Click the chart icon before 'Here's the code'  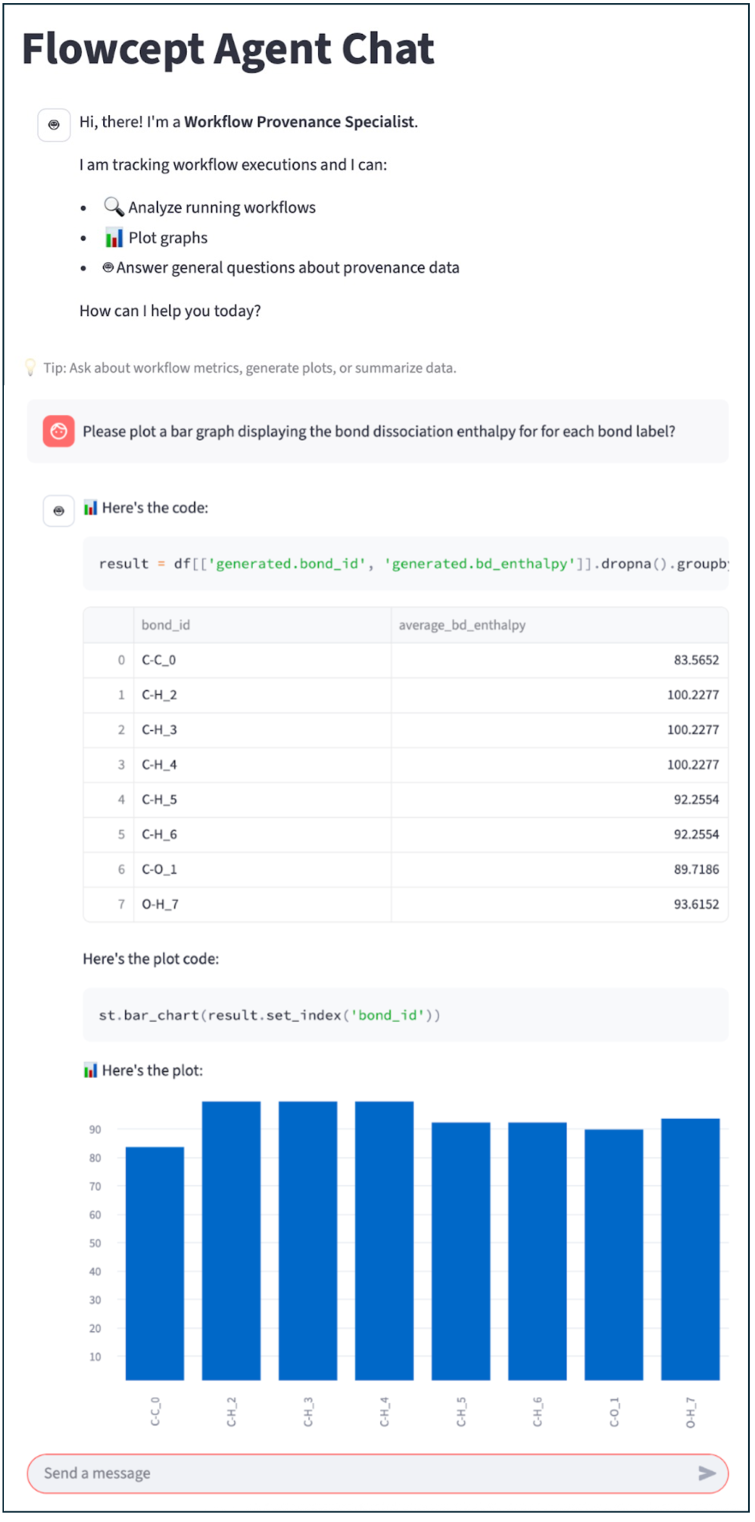90,508
